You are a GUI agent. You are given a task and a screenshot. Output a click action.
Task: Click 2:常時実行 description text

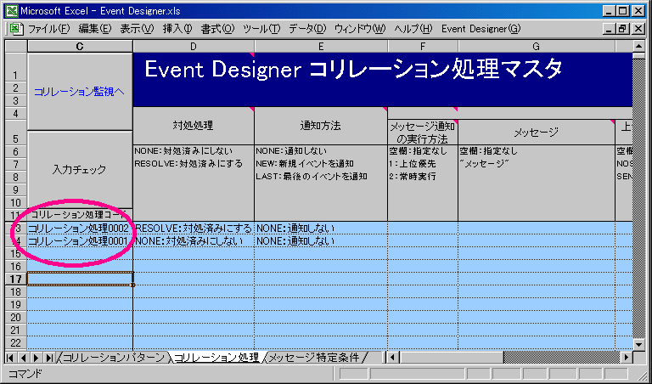pyautogui.click(x=412, y=177)
